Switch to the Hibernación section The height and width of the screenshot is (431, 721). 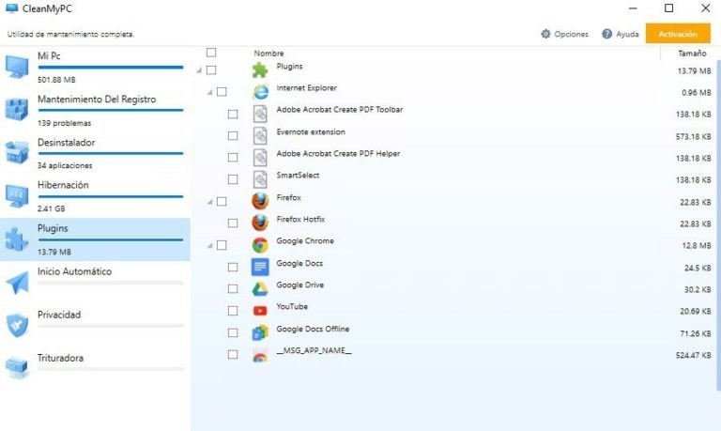click(95, 196)
